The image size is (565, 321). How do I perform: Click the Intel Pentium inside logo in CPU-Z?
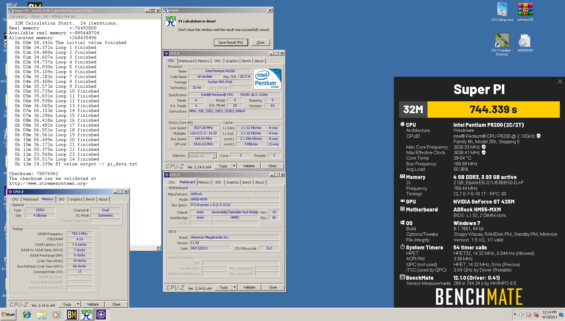click(x=267, y=79)
